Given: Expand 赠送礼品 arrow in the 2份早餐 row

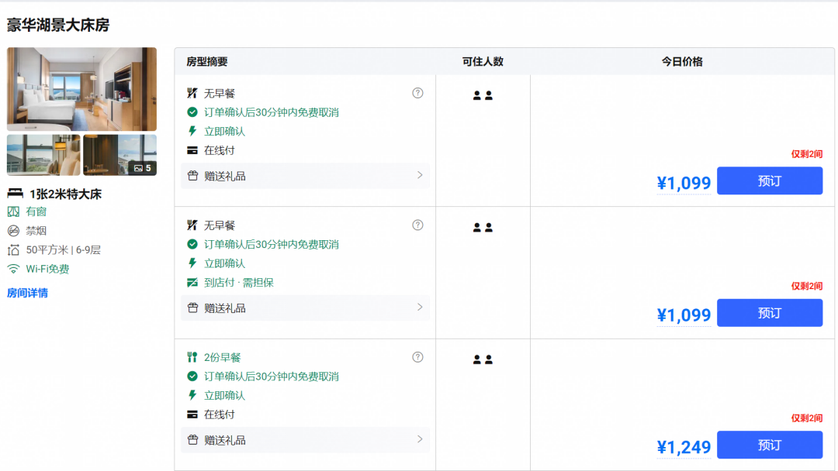Looking at the screenshot, I should pyautogui.click(x=420, y=439).
